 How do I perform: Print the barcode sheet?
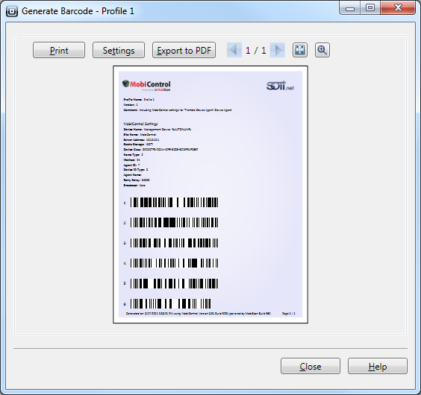pyautogui.click(x=59, y=50)
